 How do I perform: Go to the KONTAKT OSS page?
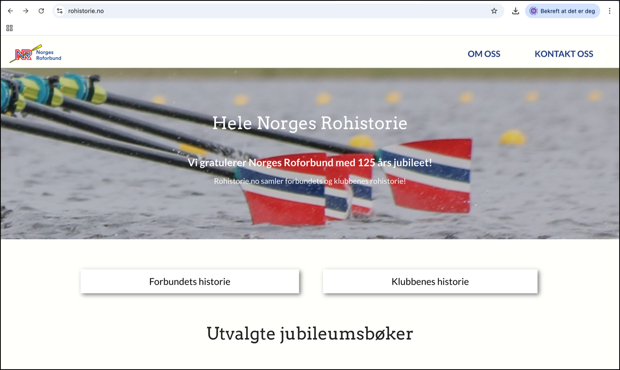click(x=564, y=54)
